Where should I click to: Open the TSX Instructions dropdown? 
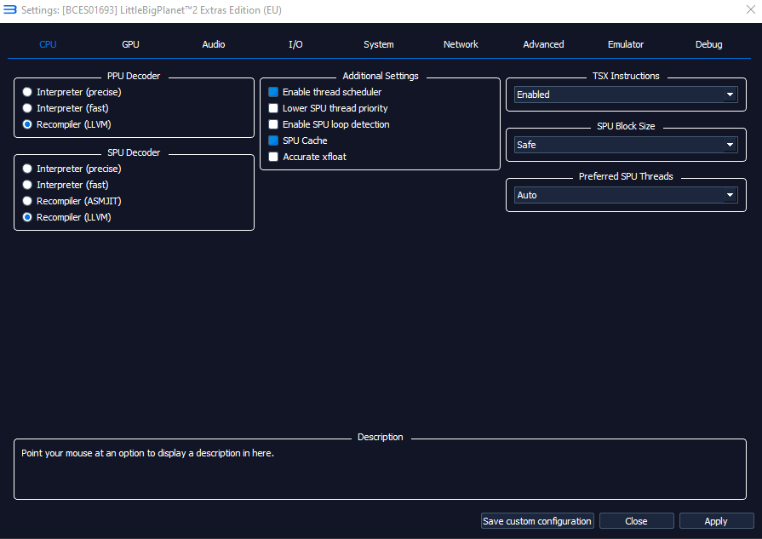626,95
